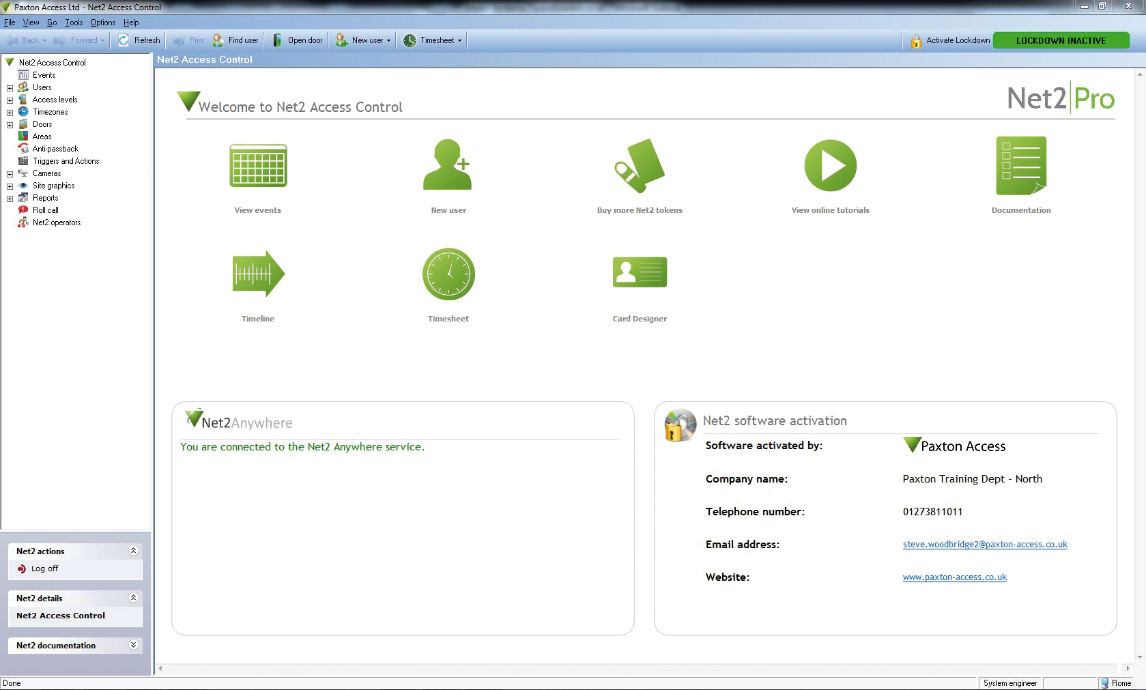1146x690 pixels.
Task: Select Events in the navigation tree
Action: (x=44, y=75)
